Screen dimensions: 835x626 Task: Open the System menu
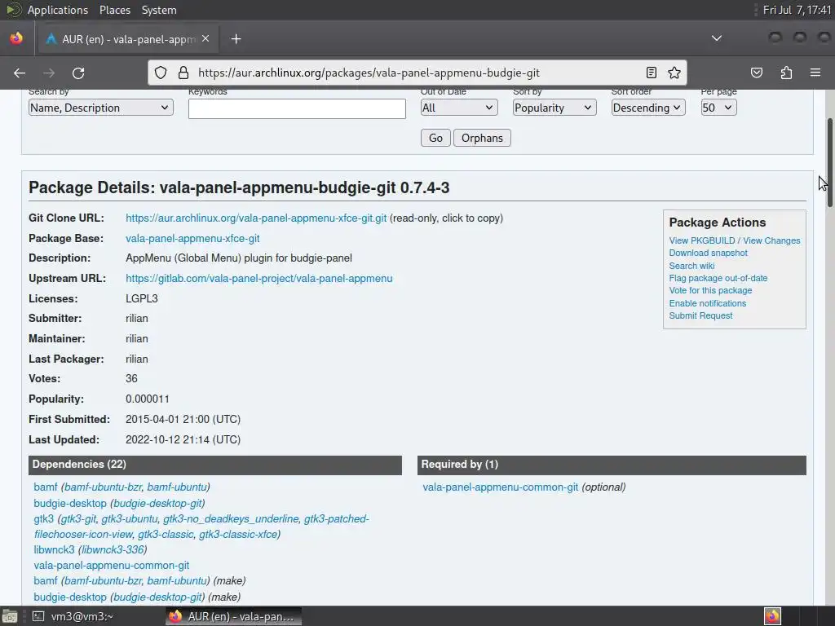[x=159, y=10]
